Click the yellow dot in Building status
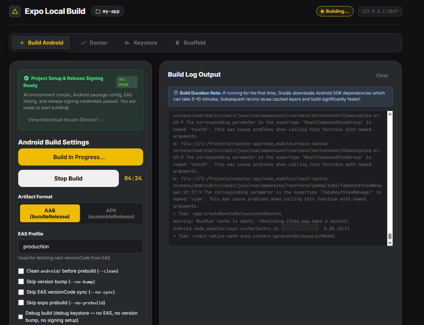424x325 pixels. click(x=322, y=11)
